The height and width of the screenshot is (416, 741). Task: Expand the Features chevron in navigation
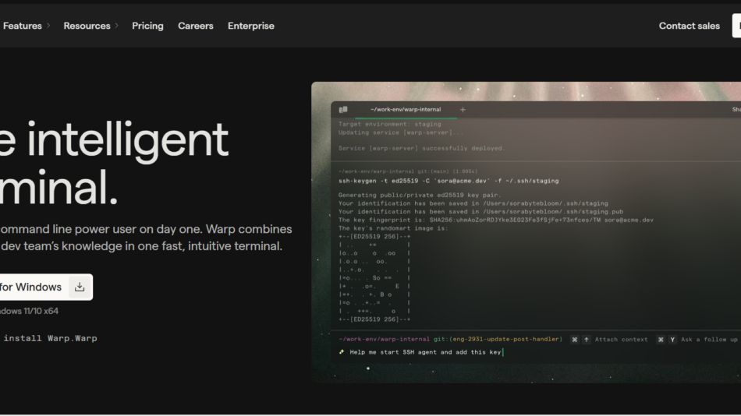48,26
